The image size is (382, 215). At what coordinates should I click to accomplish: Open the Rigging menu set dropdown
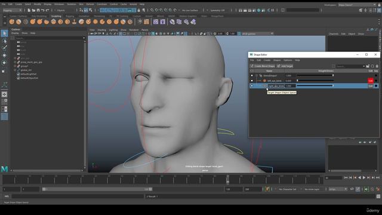pyautogui.click(x=12, y=10)
